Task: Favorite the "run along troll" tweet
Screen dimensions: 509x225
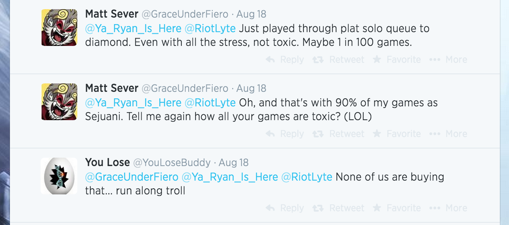Action: pos(397,208)
